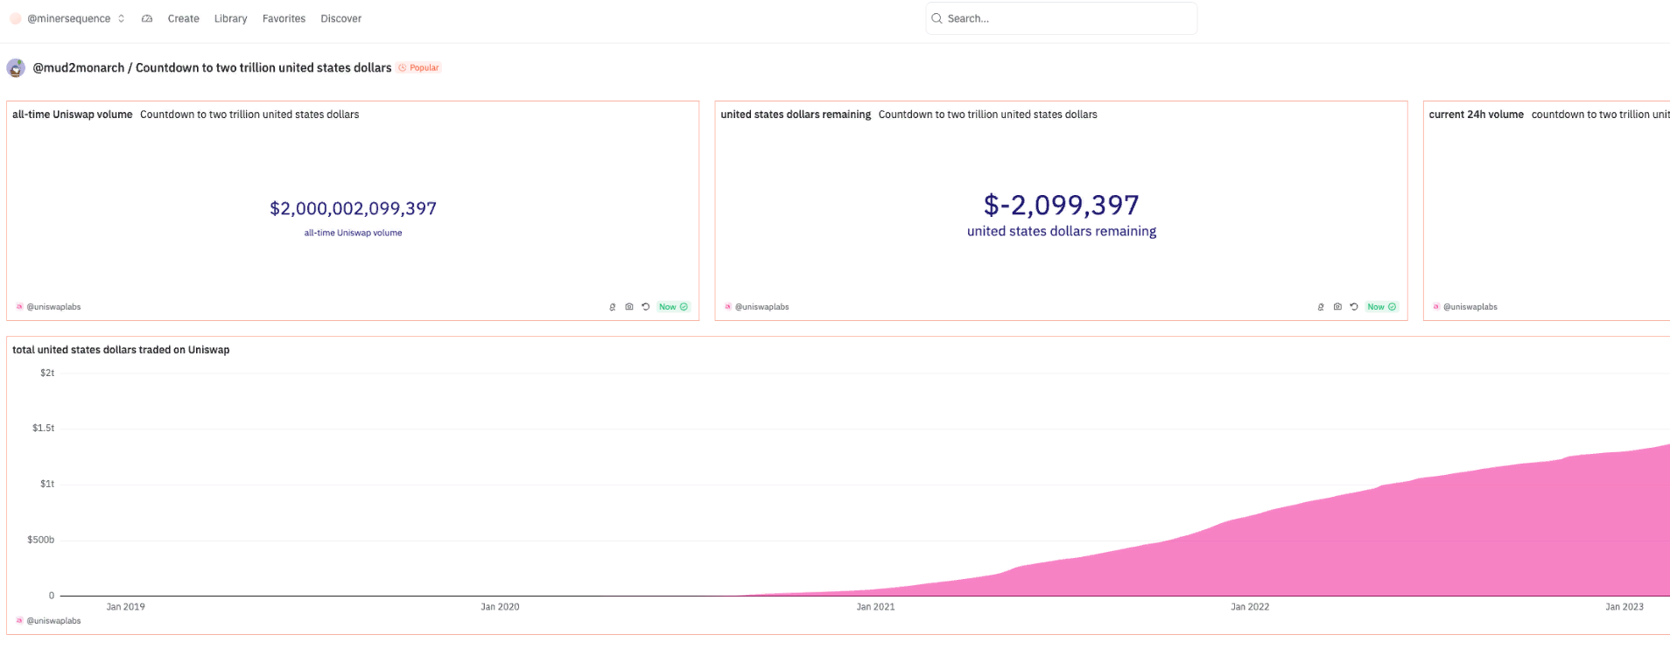Open the Create menu
Screen dimensions: 1670x649
183,18
